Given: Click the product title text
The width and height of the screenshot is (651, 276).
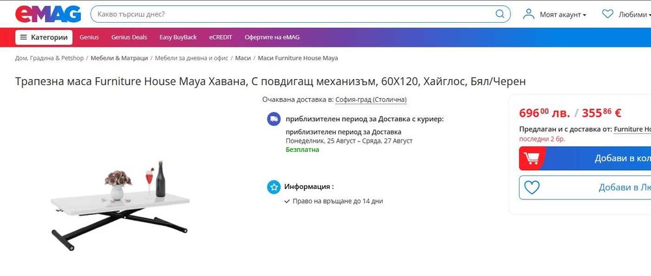Looking at the screenshot, I should click(270, 82).
